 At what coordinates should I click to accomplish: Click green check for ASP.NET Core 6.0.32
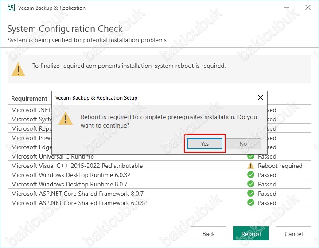click(x=251, y=203)
